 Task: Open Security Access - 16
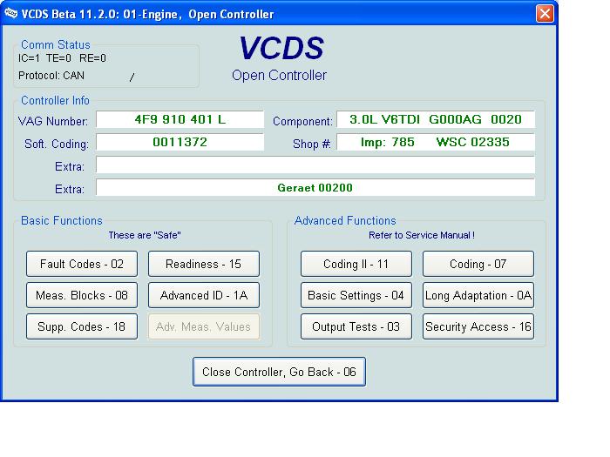coord(478,326)
